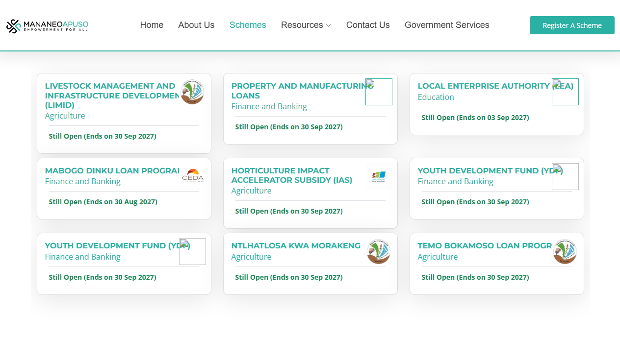Click the Temo Bokamoso Loan emblem icon
This screenshot has width=620, height=339.
pos(565,252)
